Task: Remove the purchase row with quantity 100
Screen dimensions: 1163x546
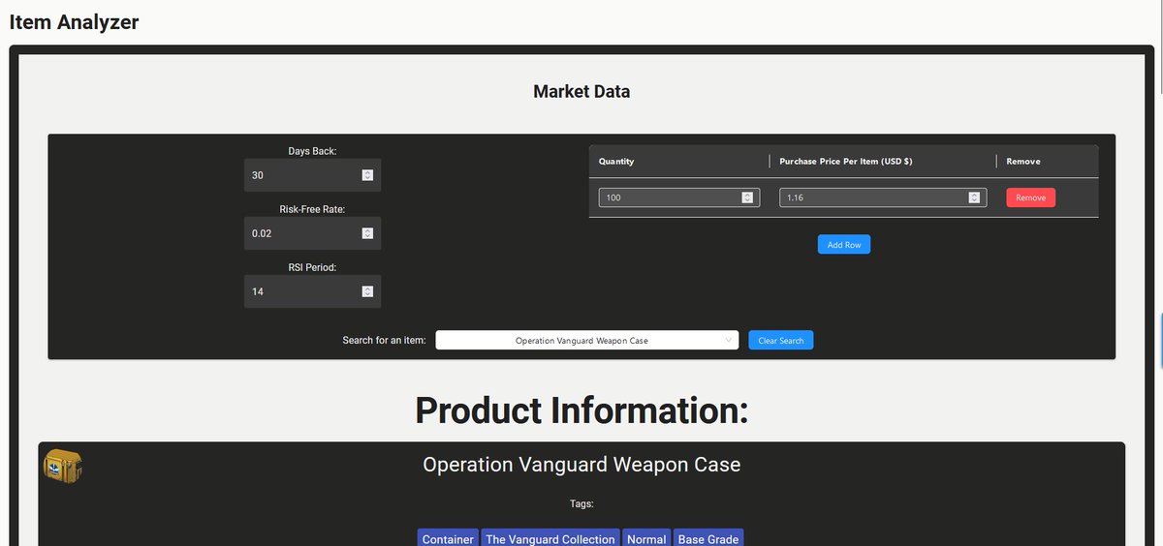Action: (1030, 197)
